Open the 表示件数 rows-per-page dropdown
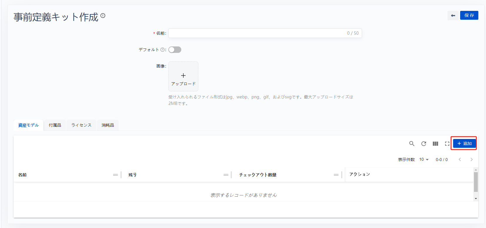This screenshot has height=228, width=486. pos(424,160)
